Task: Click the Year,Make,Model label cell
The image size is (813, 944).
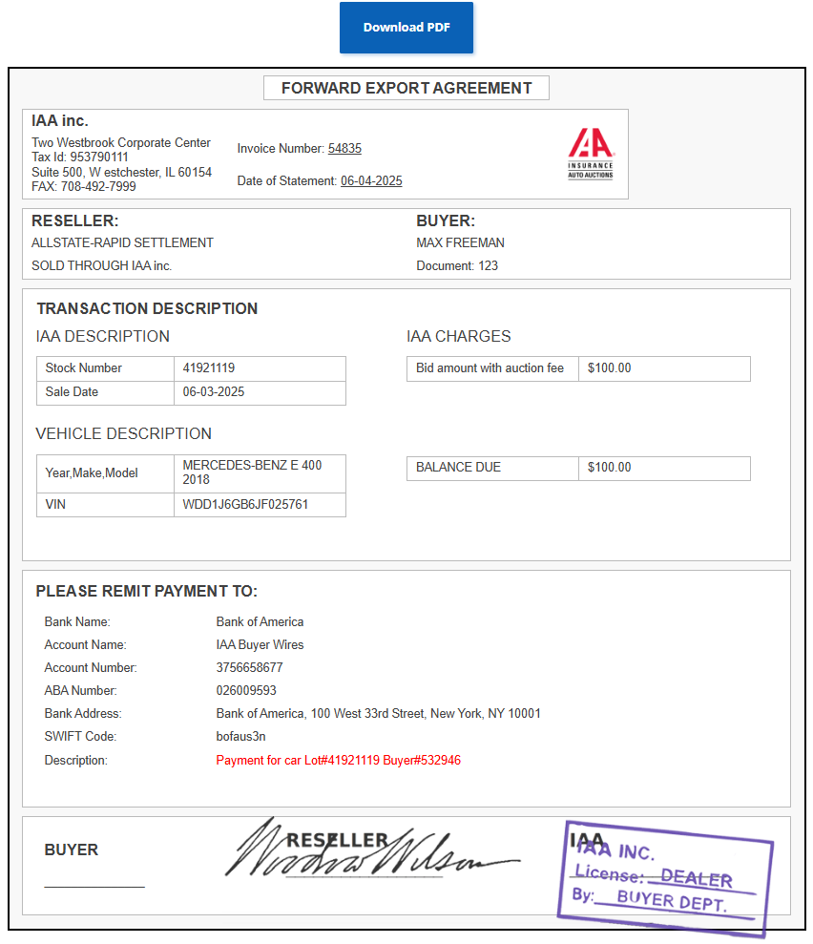Action: click(x=105, y=473)
